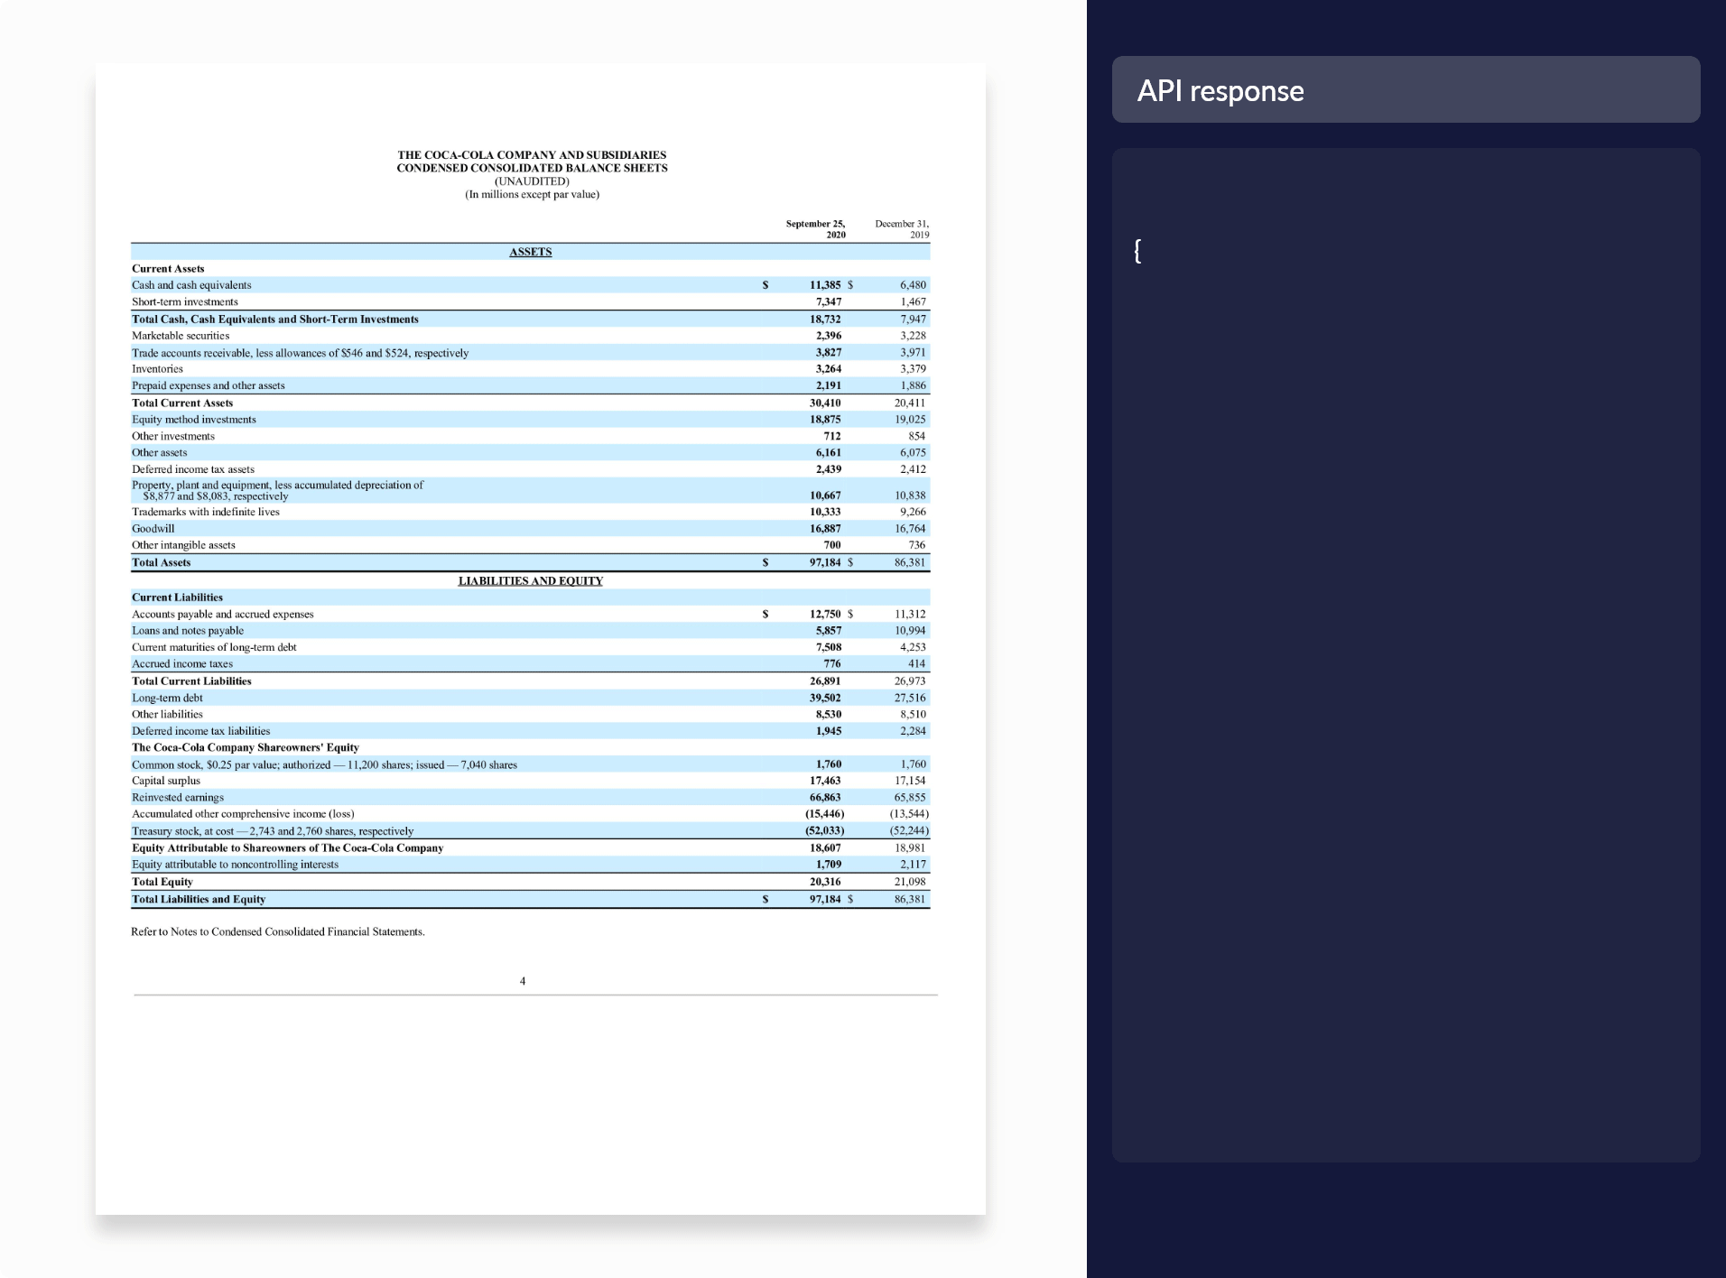Click 'Loans and notes payable' label
This screenshot has width=1726, height=1278.
coord(188,631)
